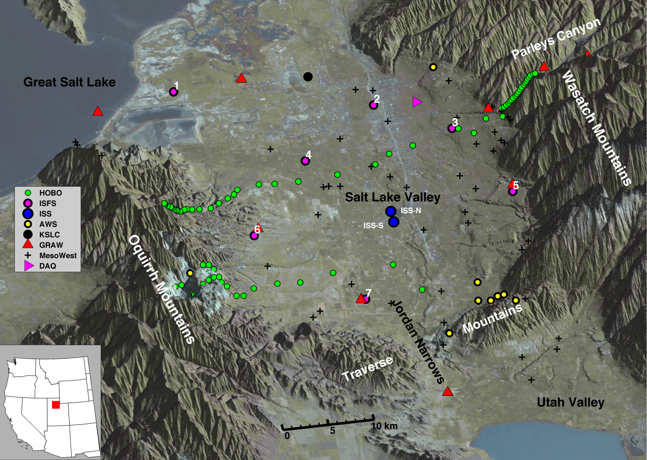647x460 pixels.
Task: Select ISFS station 2 marker
Action: 374,105
